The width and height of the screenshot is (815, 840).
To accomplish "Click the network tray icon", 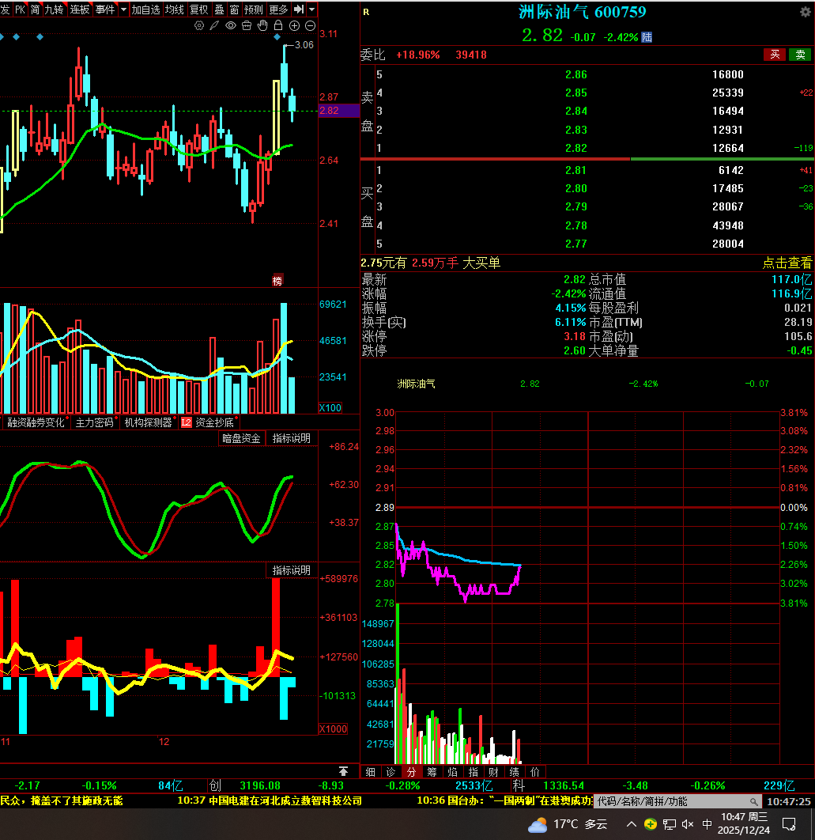I will click(670, 824).
